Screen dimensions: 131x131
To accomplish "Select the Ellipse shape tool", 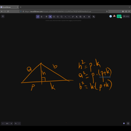I will click(x=62, y=17).
